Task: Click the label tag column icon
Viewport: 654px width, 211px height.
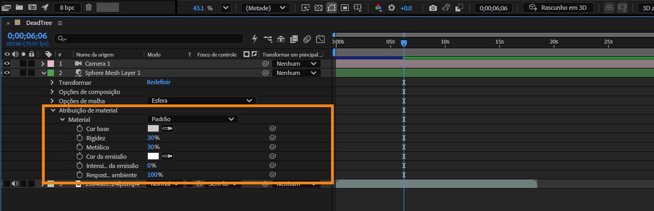Action: pyautogui.click(x=49, y=54)
